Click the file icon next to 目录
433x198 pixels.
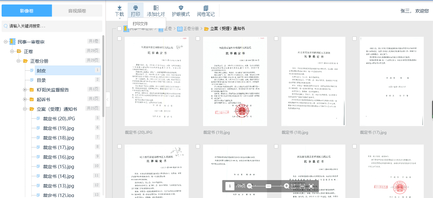[x=32, y=80]
